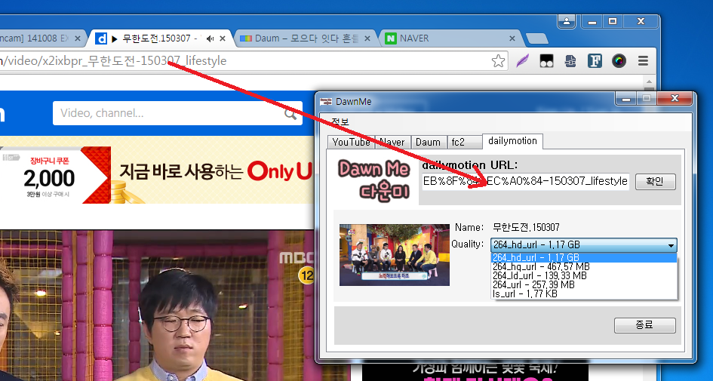Click the search magnifier in Dailymotion search box
Screen dimensions: 713x381
tap(290, 114)
